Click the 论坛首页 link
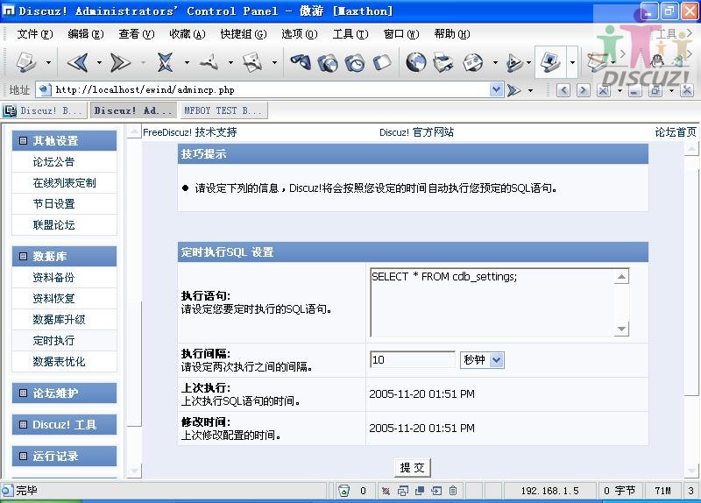 [676, 132]
